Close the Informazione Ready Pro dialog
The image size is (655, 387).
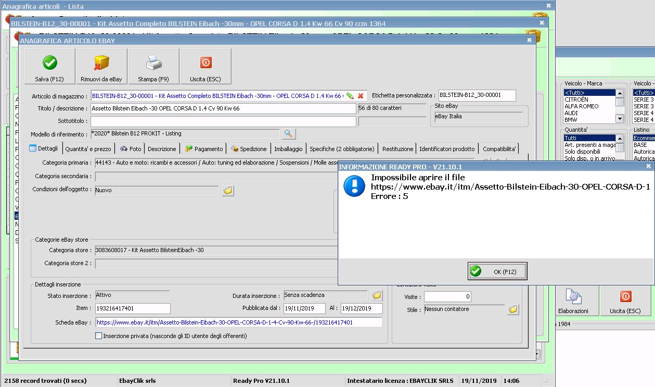(648, 167)
